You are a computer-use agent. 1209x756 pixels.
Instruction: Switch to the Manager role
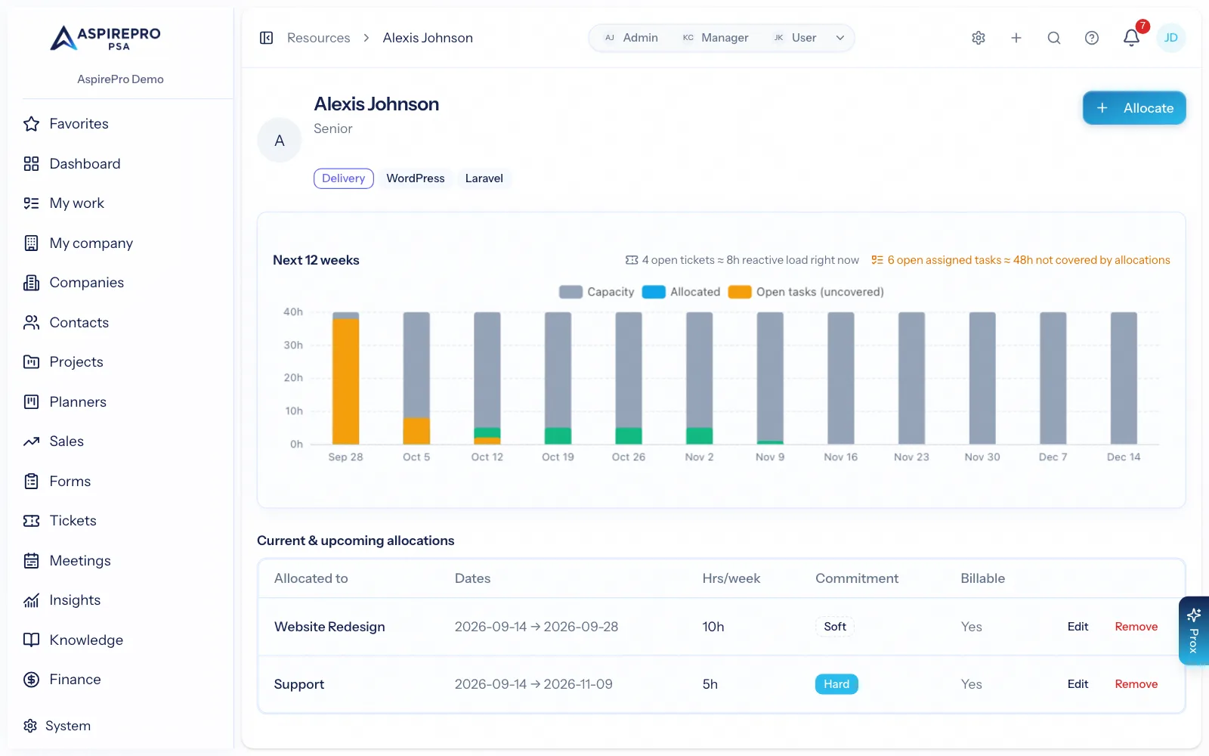[715, 38]
